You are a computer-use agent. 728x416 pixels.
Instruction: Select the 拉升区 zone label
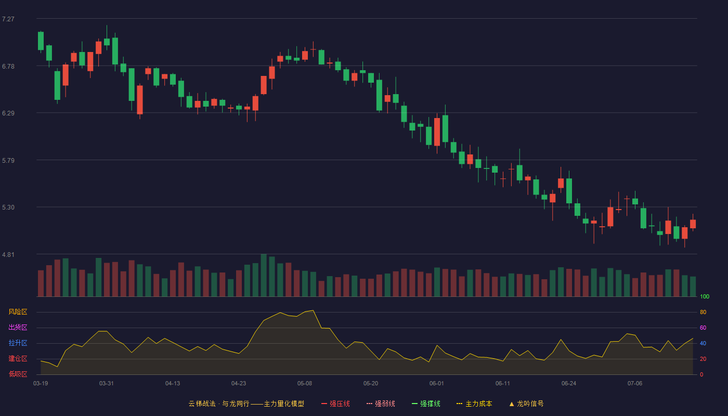pos(18,343)
